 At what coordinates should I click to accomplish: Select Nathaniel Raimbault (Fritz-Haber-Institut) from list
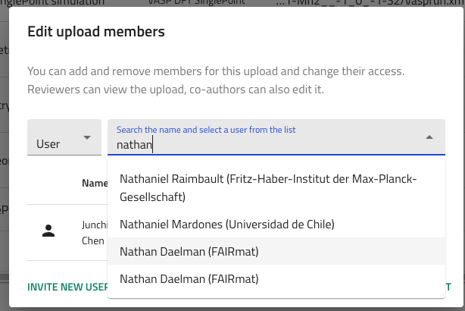(x=269, y=187)
